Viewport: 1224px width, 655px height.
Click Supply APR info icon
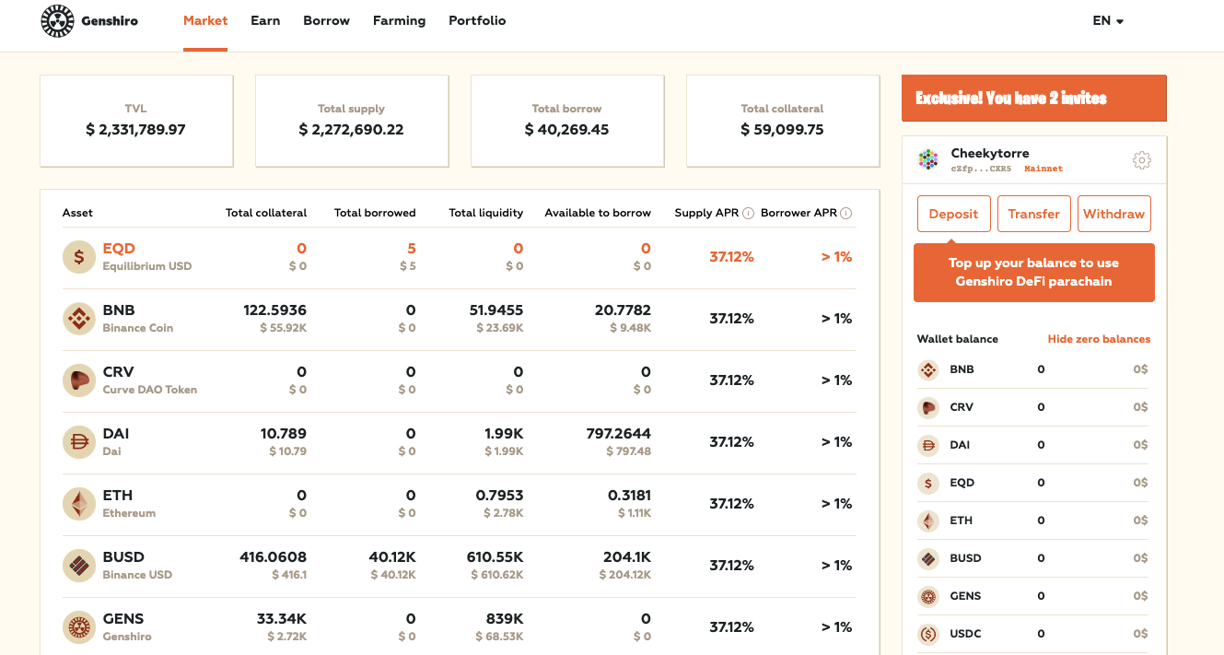click(x=749, y=213)
